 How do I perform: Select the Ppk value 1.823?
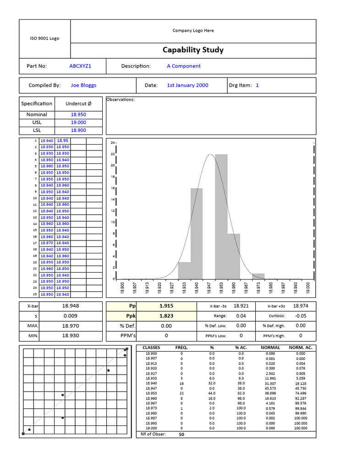pos(166,316)
